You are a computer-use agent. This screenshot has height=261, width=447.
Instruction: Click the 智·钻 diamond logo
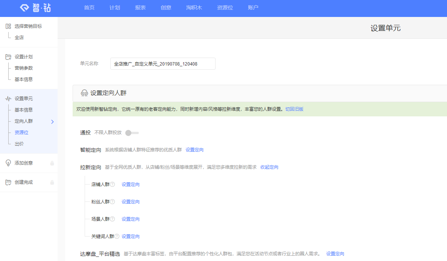[35, 8]
